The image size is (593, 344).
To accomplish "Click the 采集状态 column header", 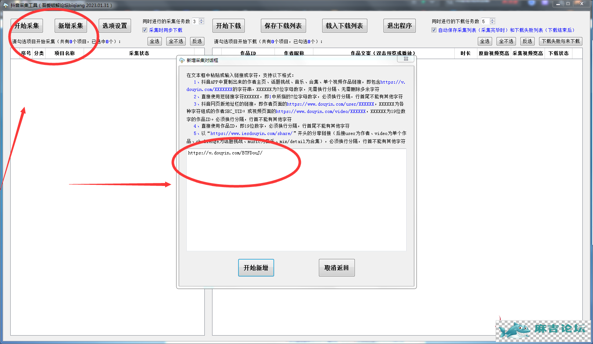I will point(139,53).
